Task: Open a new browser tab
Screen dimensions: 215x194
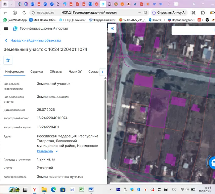Action: pyautogui.click(x=176, y=4)
